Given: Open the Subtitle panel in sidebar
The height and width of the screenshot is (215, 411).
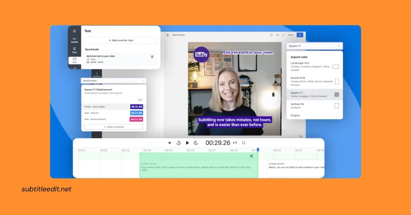Looking at the screenshot, I should [x=74, y=41].
